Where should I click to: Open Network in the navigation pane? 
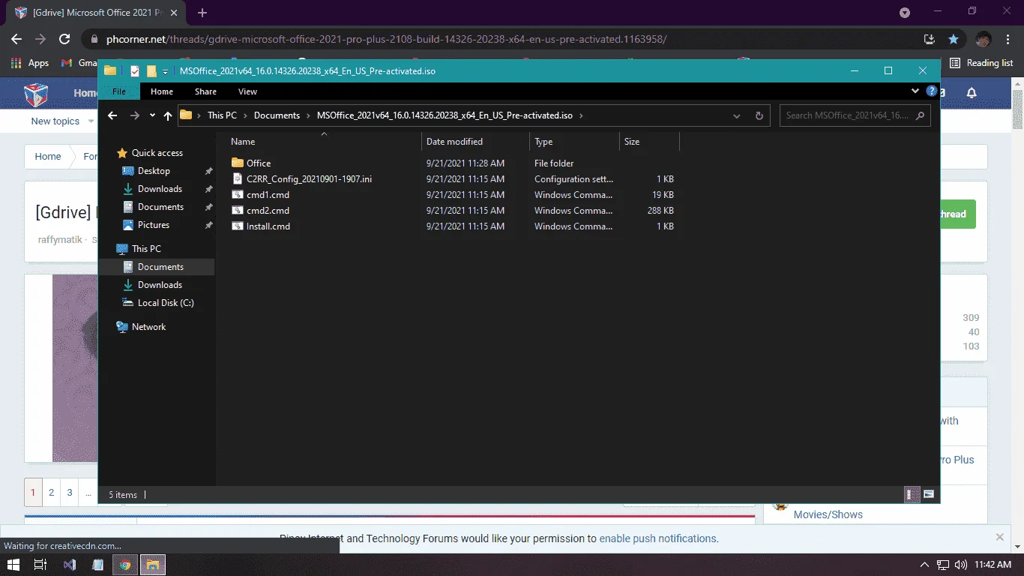[148, 327]
